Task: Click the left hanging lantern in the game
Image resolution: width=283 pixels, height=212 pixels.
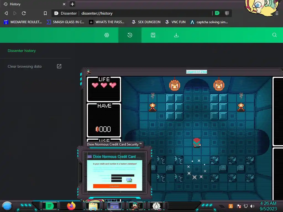Action: 175,85
